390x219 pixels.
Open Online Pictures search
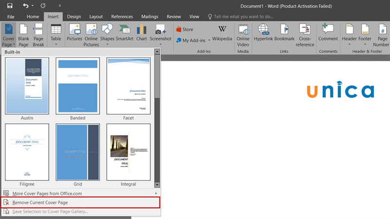pos(91,35)
